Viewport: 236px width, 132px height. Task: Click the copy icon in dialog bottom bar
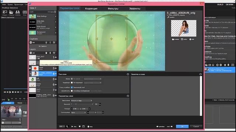coord(88,126)
